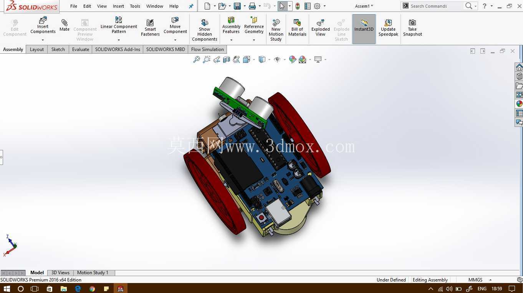Expand Assembly Features dropdown arrow

(x=231, y=40)
